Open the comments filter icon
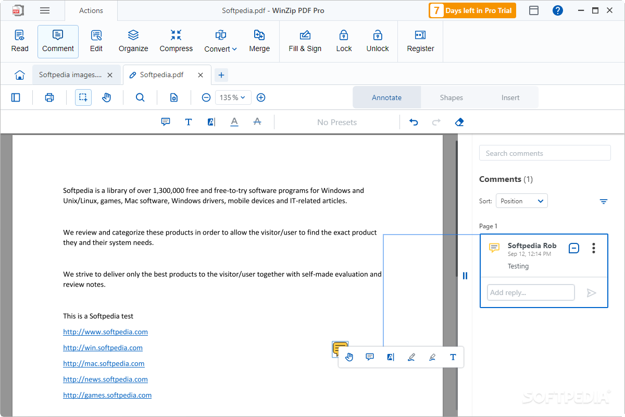The width and height of the screenshot is (625, 417). (x=604, y=201)
